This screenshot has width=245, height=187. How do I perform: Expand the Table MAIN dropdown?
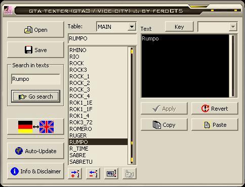132,27
